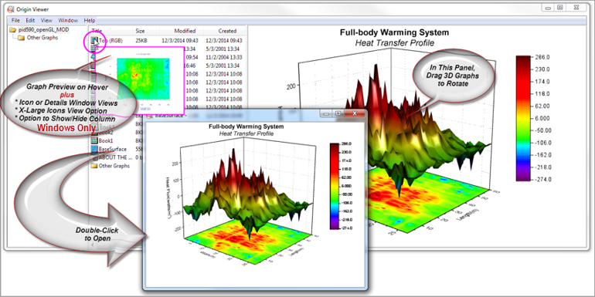
Task: Click the Other Graphs folder icon in tree
Action: 22,38
